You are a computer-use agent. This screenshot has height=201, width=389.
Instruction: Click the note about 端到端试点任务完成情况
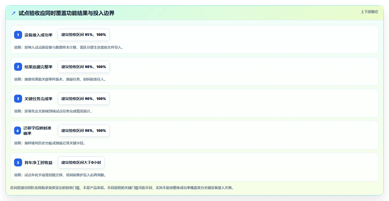[53, 111]
